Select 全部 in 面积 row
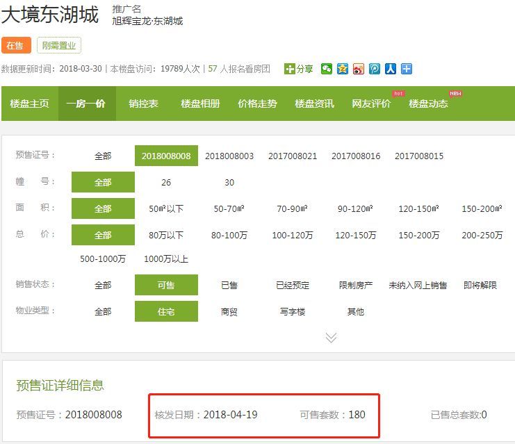Screen dimensions: 515x444 [x=103, y=208]
